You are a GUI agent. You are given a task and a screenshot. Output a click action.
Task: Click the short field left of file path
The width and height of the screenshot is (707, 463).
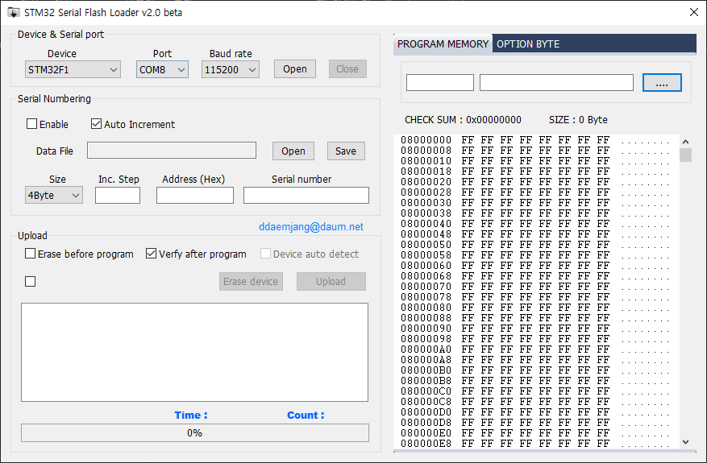click(x=439, y=82)
